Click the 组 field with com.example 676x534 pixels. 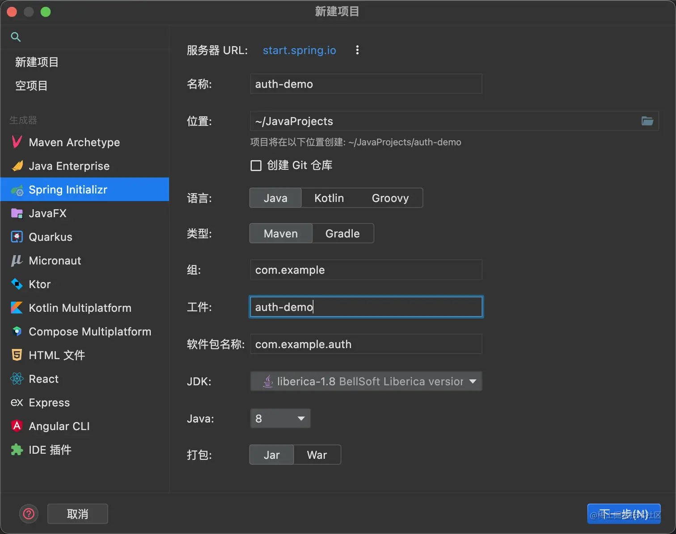(366, 270)
